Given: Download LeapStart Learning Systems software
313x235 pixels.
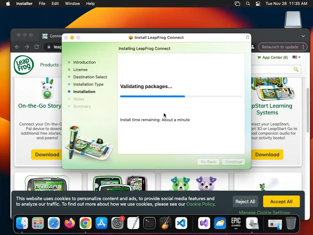Looking at the screenshot, I should tap(267, 155).
